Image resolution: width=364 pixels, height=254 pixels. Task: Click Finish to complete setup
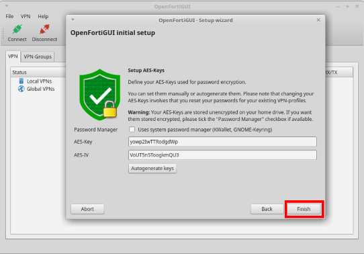[304, 209]
